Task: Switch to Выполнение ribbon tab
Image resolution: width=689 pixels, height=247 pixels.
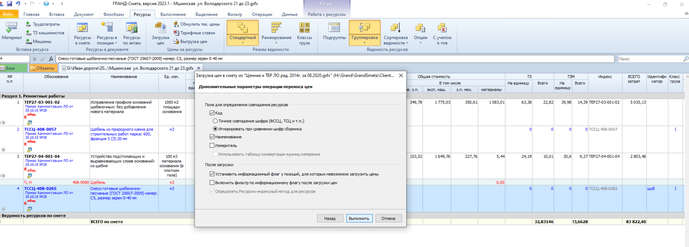Action: tap(173, 15)
